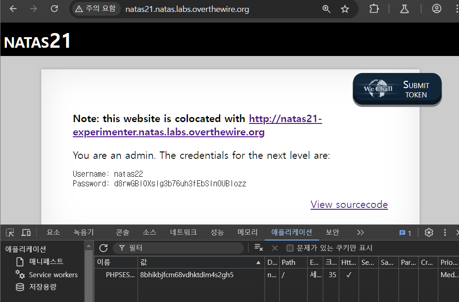The image size is (459, 302).
Task: Open the zoom magnifier icon in address bar
Action: [x=326, y=9]
